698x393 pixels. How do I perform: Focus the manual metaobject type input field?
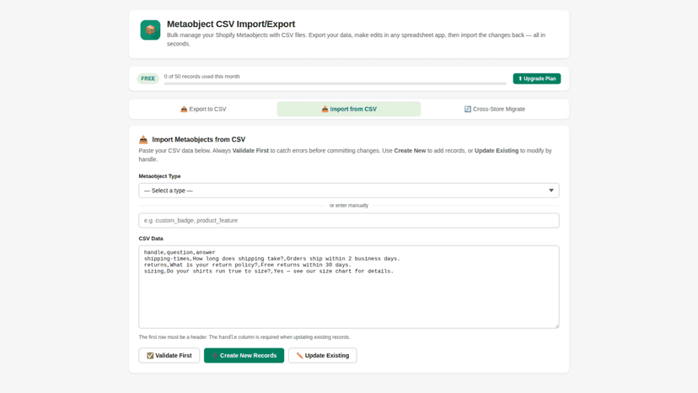(348, 220)
